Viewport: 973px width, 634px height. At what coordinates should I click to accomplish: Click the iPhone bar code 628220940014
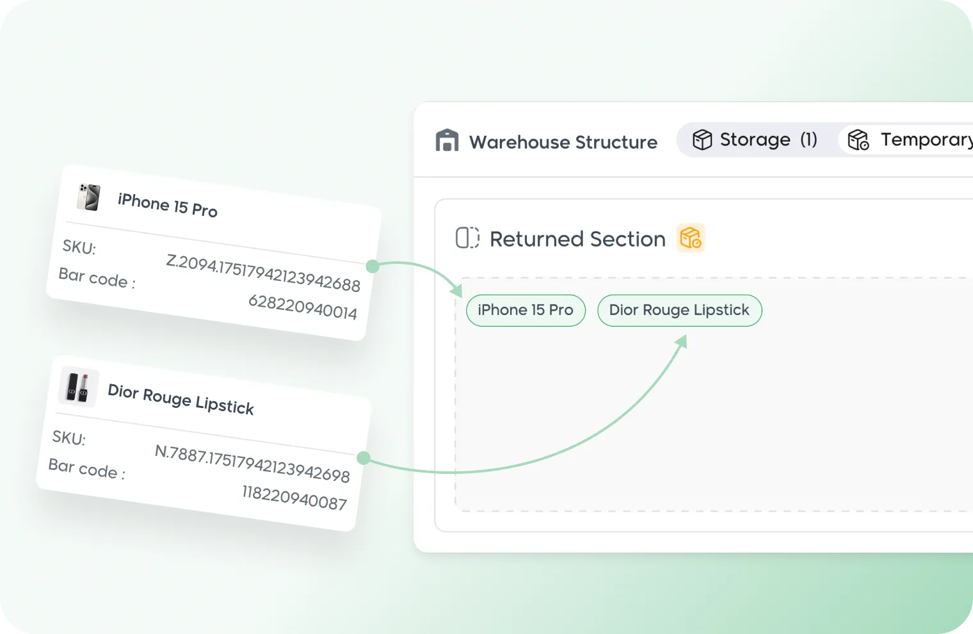(302, 307)
